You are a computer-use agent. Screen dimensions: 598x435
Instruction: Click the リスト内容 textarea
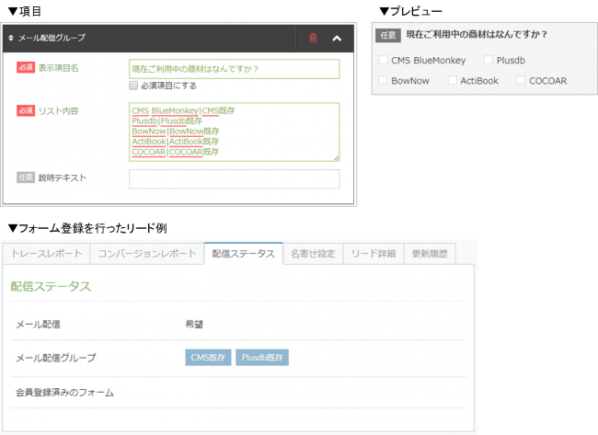235,132
